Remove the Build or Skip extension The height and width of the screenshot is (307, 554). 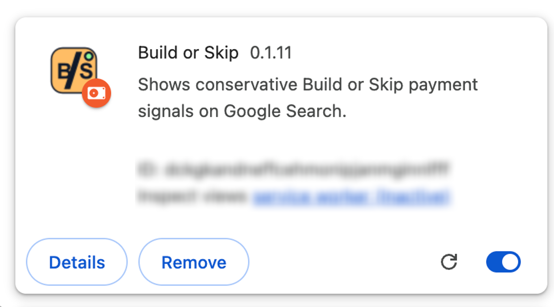click(194, 262)
